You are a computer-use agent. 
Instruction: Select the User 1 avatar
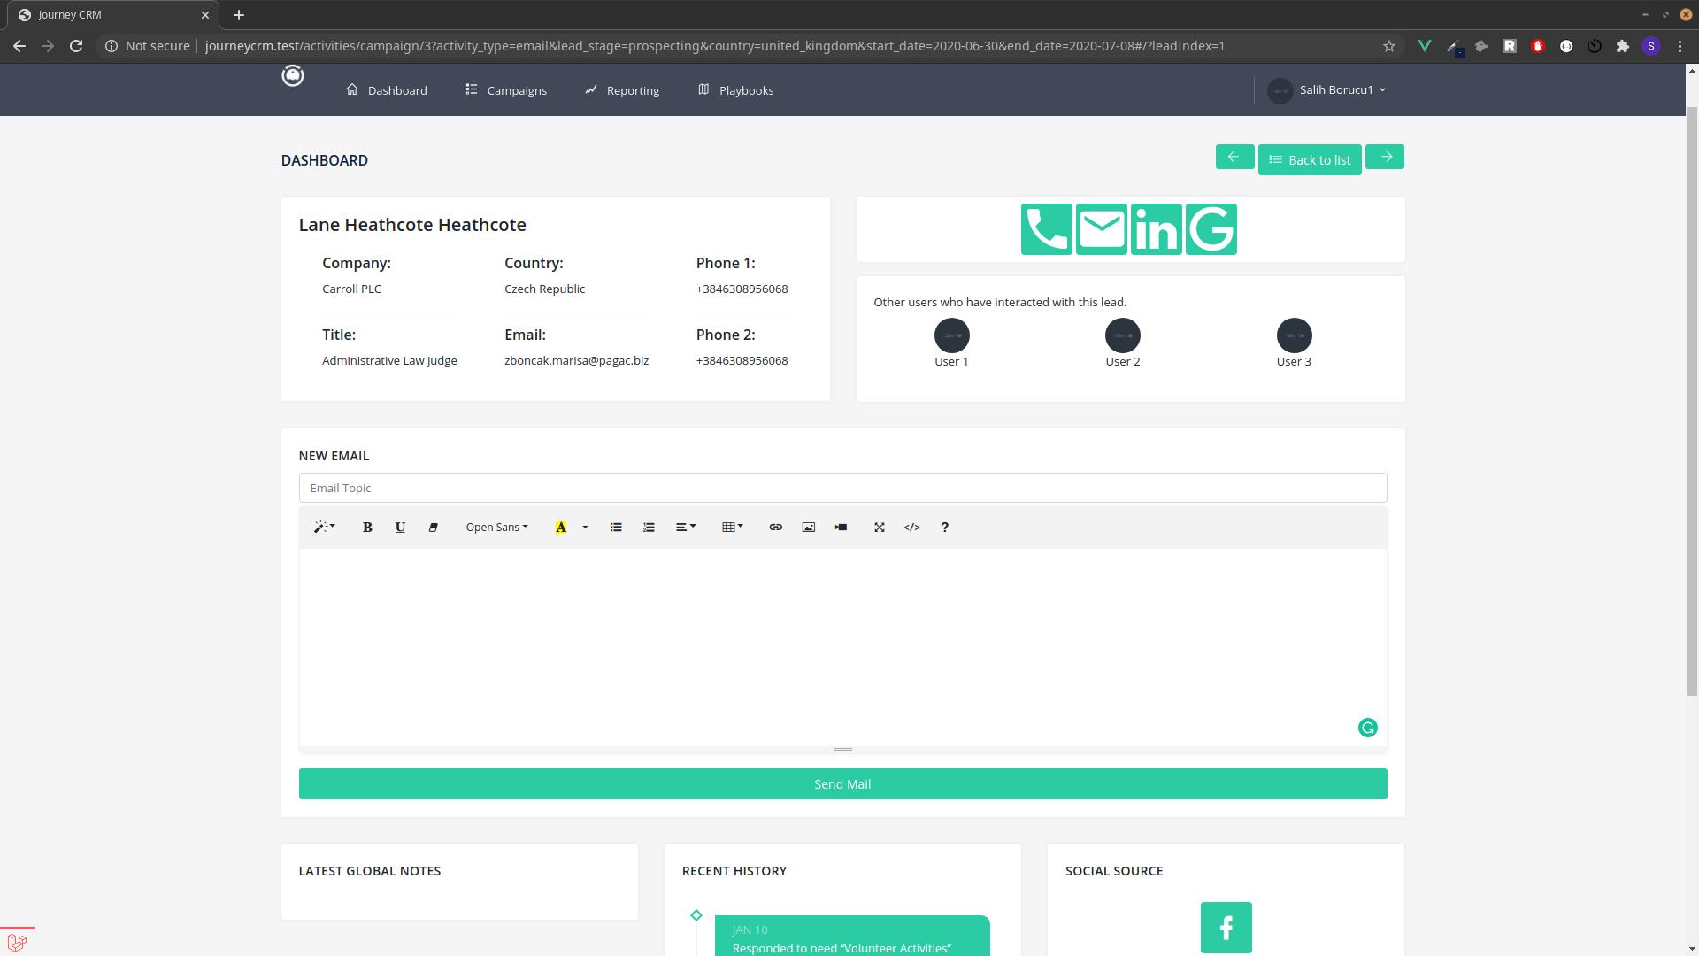click(x=951, y=335)
